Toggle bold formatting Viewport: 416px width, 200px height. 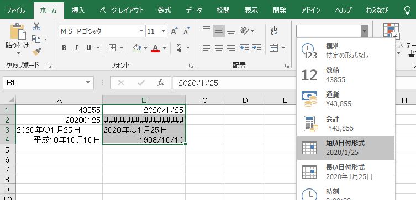[x=64, y=48]
